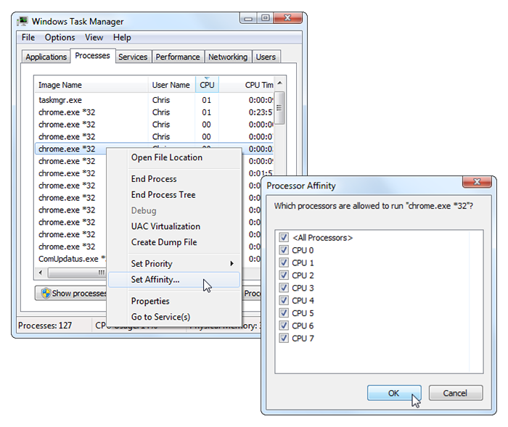Select the ComUpdatus.exe process row
The height and width of the screenshot is (427, 508).
coord(71,259)
